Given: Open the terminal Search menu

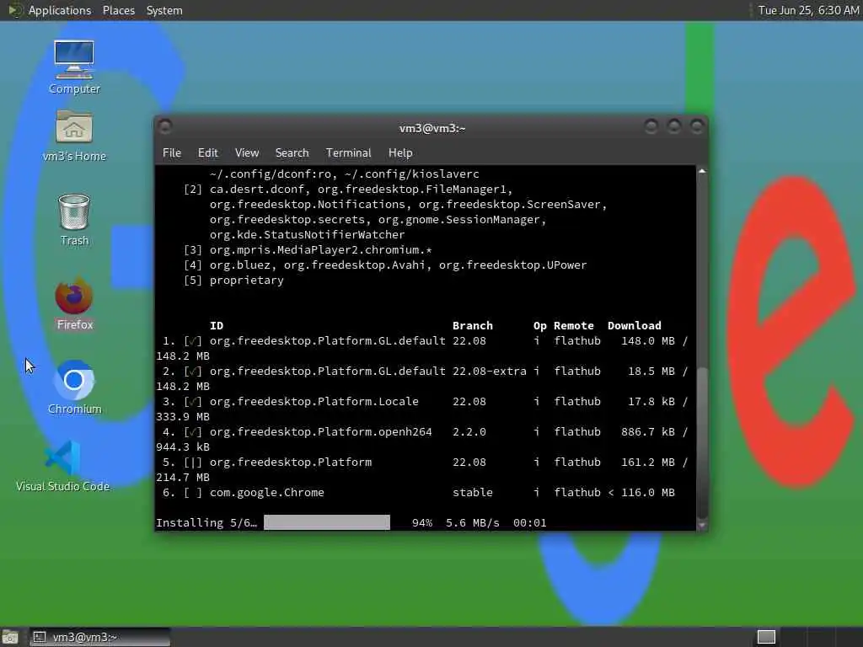Looking at the screenshot, I should tap(292, 153).
